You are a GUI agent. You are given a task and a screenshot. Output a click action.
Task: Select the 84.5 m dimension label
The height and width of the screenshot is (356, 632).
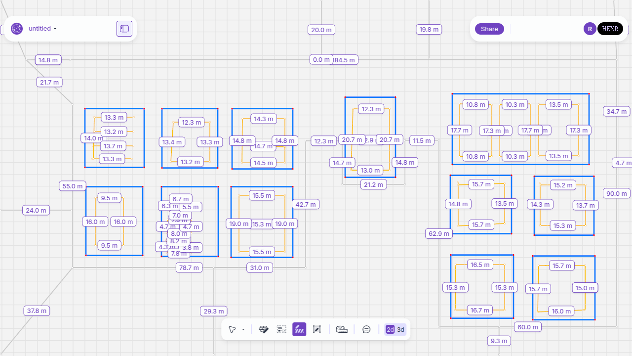tap(346, 60)
